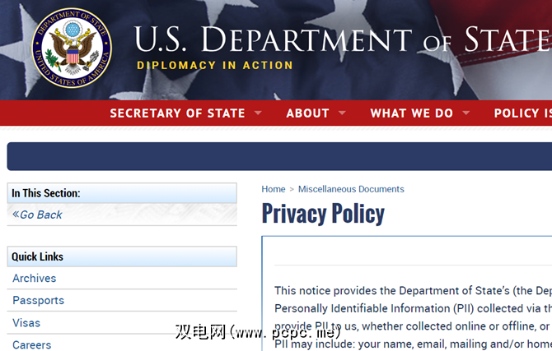Open the Secretary of State menu
Image resolution: width=552 pixels, height=351 pixels.
pos(177,113)
